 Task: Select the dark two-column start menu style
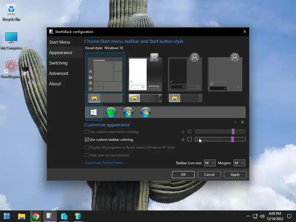[x=185, y=73]
